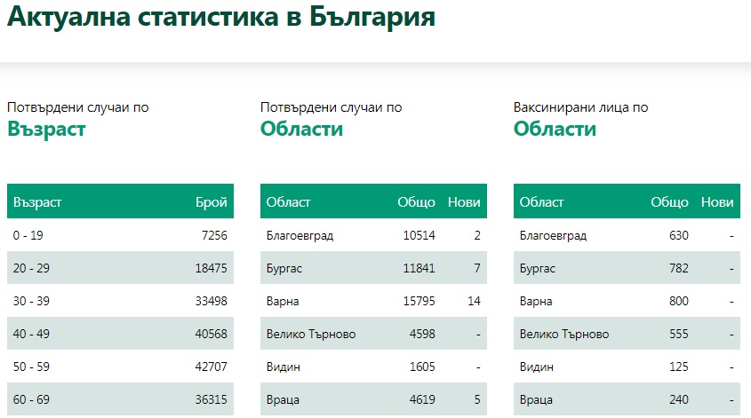
Task: Select the value 18475
Action: pyautogui.click(x=212, y=268)
